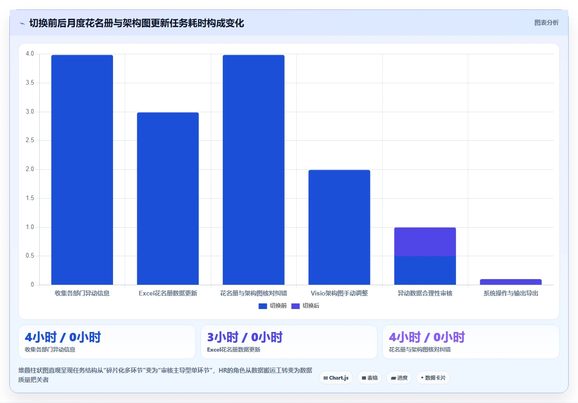Toggle the 切换后 legend item
The image size is (578, 403).
click(305, 306)
